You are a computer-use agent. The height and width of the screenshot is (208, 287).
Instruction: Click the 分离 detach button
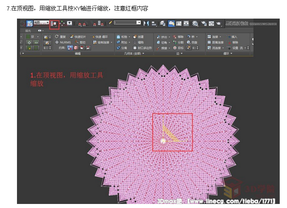click(x=122, y=48)
